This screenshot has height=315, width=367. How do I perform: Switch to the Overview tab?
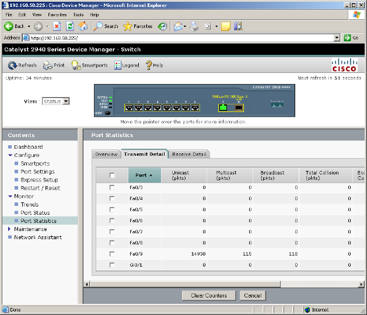[106, 154]
